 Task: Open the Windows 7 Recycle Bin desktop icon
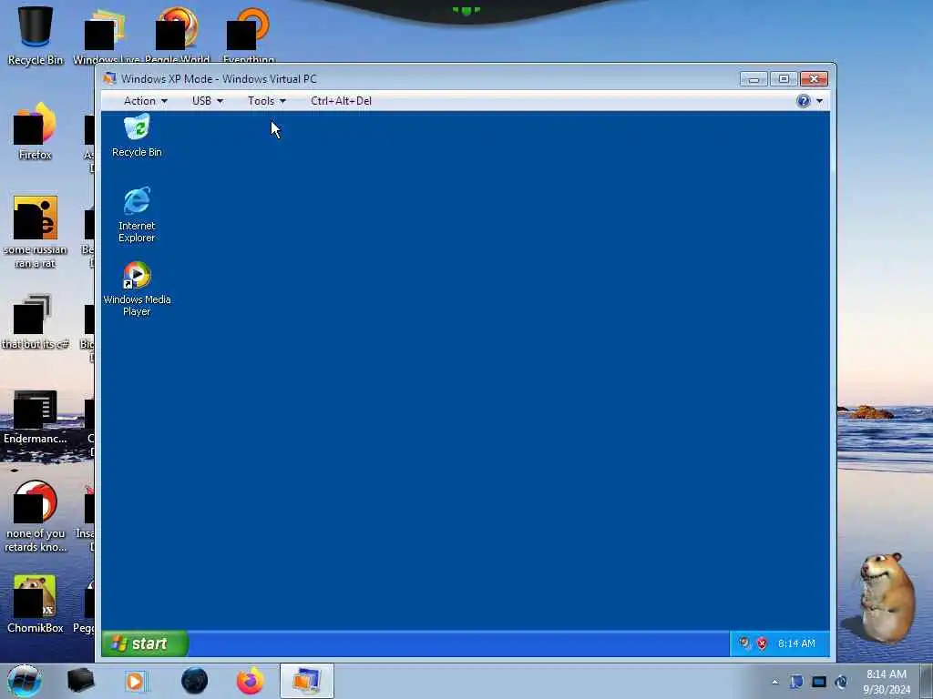36,35
